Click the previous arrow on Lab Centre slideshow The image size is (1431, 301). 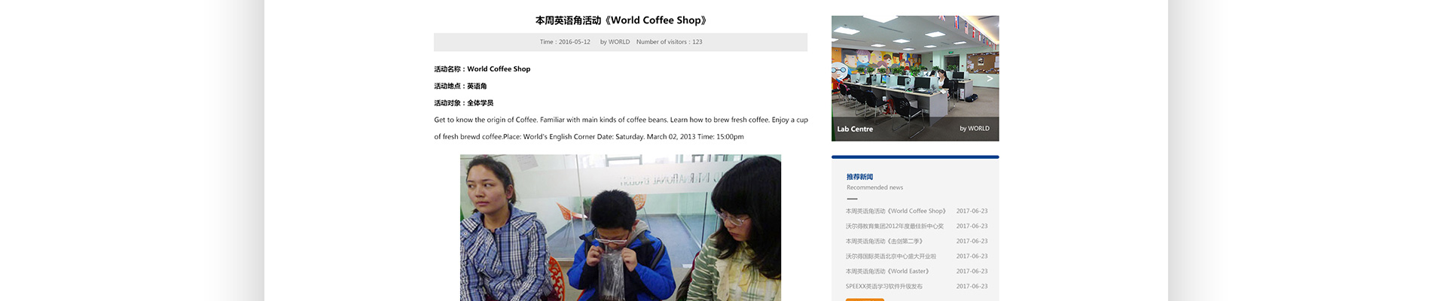[x=841, y=78]
